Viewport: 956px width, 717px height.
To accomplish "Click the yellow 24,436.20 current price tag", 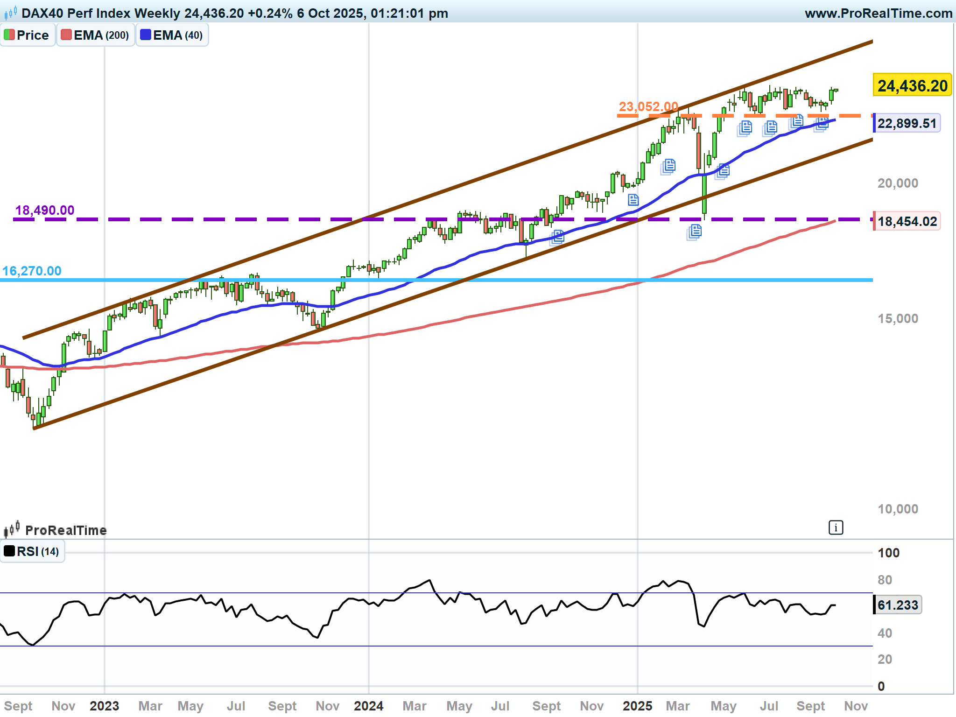I will click(x=912, y=85).
